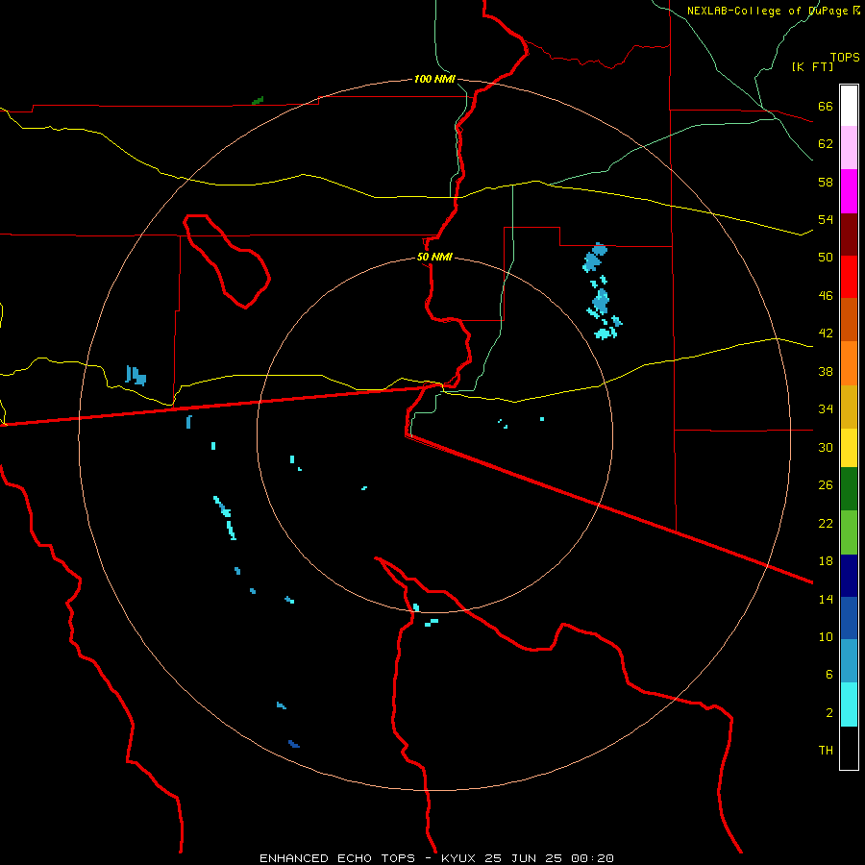Select the blue 10-14 kft legend swatch
The image size is (865, 865).
point(849,618)
